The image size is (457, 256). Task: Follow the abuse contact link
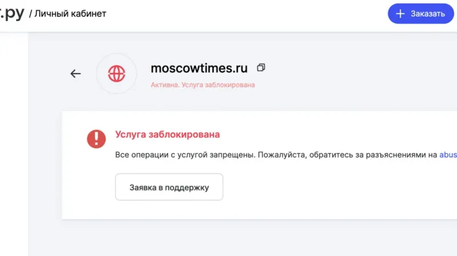[x=448, y=155]
